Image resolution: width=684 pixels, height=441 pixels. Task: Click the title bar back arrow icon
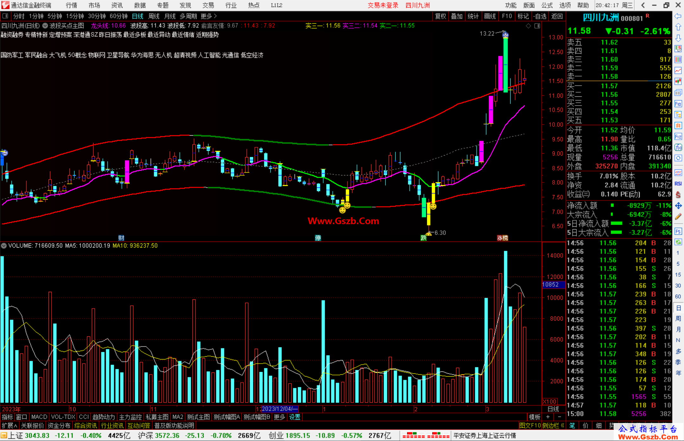pyautogui.click(x=643, y=5)
